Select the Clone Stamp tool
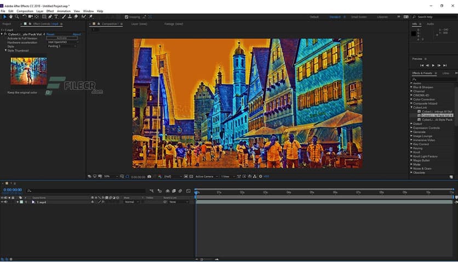Viewport: 458px width, 265px height. [x=70, y=17]
